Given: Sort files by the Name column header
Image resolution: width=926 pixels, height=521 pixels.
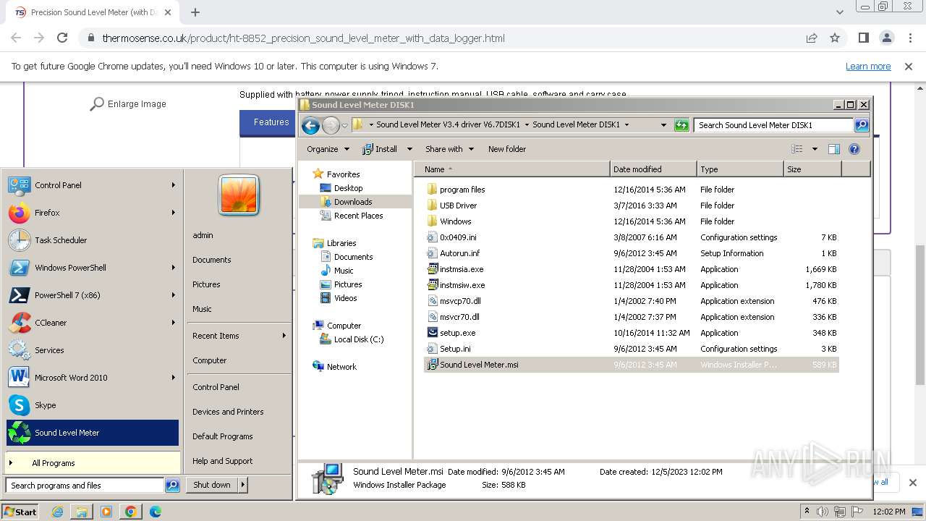Looking at the screenshot, I should point(512,169).
